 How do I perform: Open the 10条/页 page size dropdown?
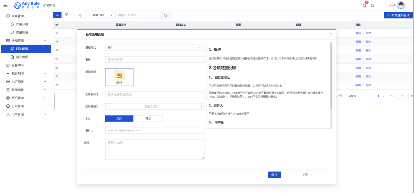(x=356, y=96)
